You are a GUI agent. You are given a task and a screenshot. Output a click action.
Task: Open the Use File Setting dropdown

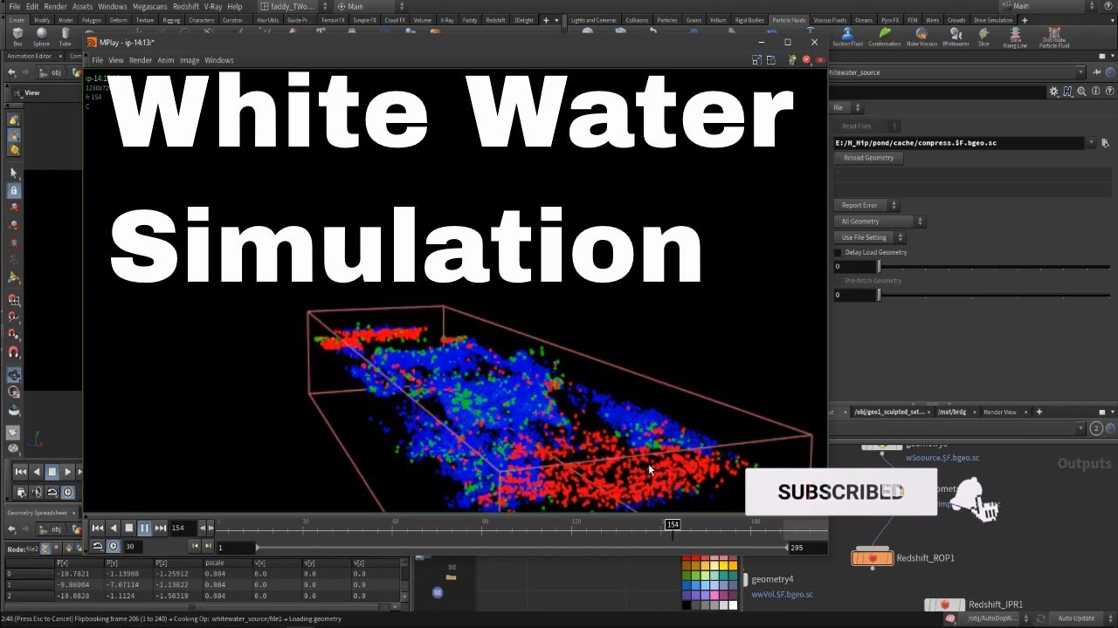[869, 237]
